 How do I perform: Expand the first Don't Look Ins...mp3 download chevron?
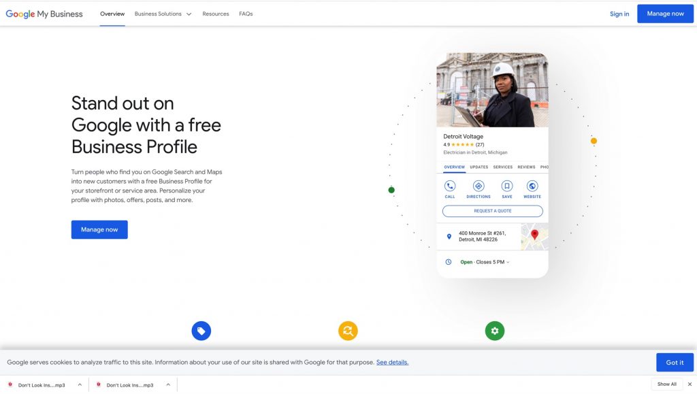coord(79,384)
